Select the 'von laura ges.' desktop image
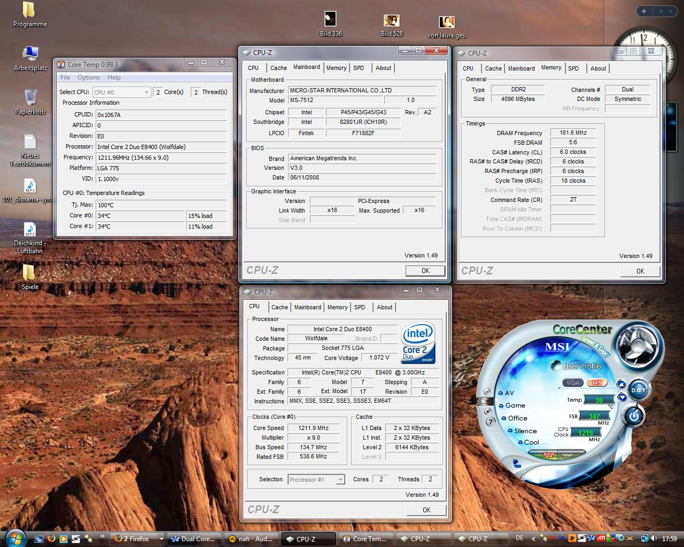The width and height of the screenshot is (684, 547). point(447,27)
